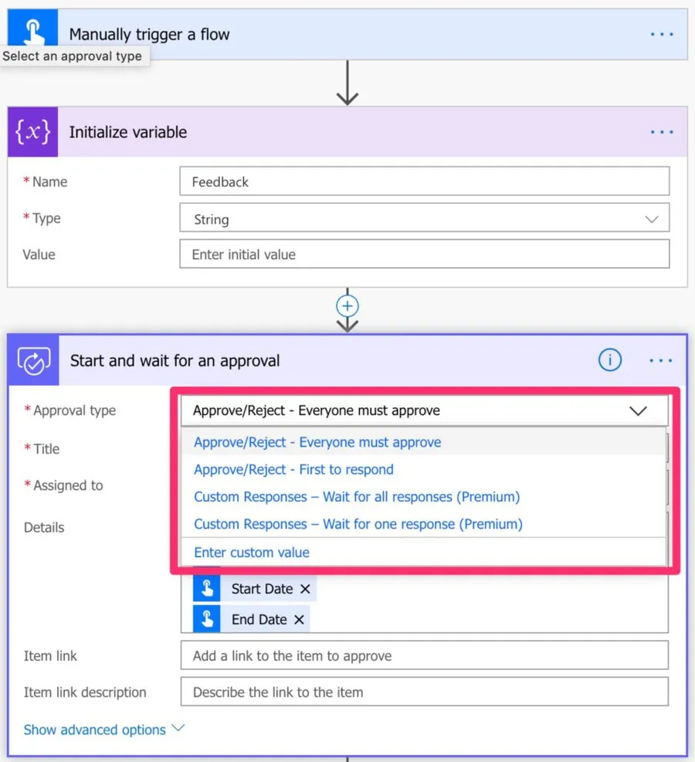The height and width of the screenshot is (762, 695).
Task: Click the Item link description field
Action: tap(424, 692)
